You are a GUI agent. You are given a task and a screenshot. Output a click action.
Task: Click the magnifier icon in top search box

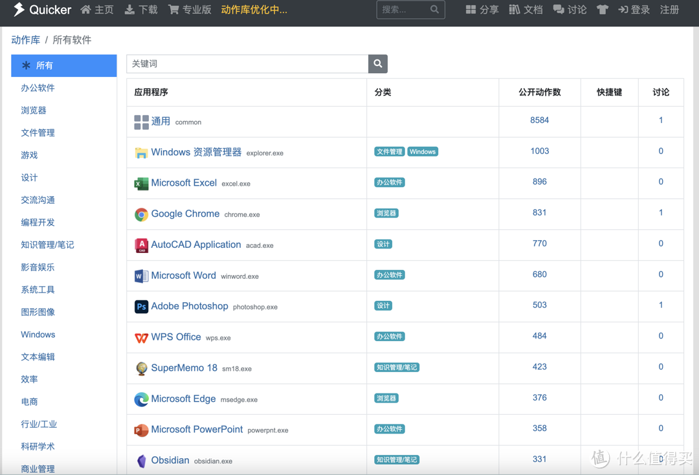[434, 9]
